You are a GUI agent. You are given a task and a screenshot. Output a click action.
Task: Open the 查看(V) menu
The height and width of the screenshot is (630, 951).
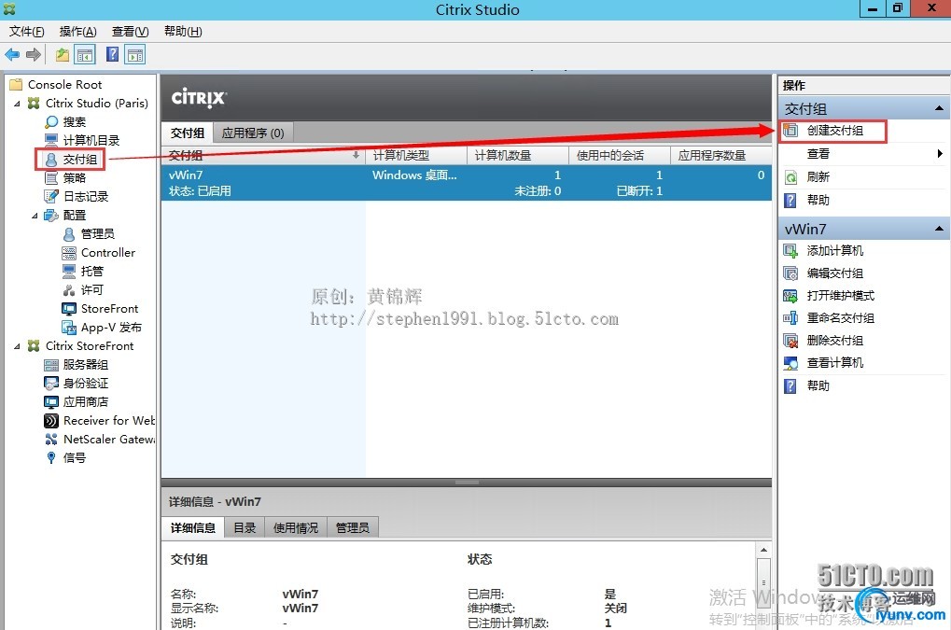point(130,32)
